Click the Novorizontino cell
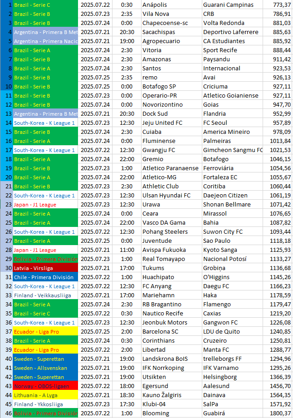The width and height of the screenshot is (293, 418). (x=171, y=104)
